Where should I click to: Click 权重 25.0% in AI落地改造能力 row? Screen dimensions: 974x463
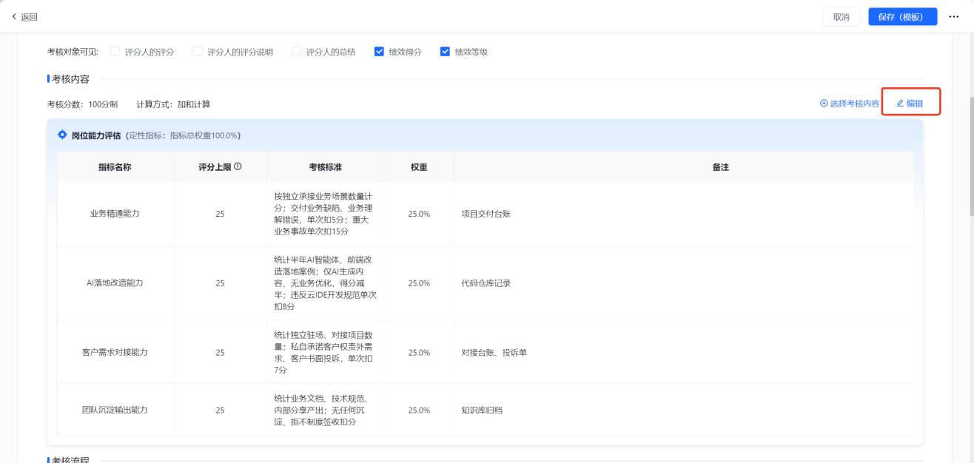419,283
